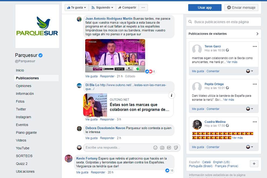Open the SORTEOS section
Screen dimensions: 267x178
(x=24, y=156)
